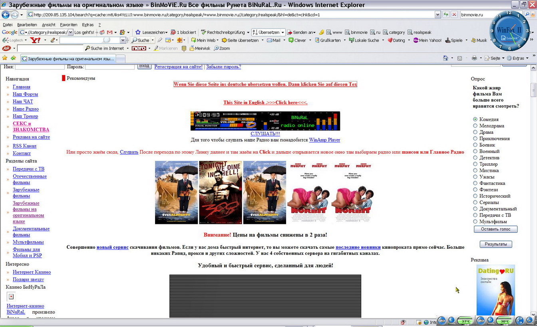Click the BiNuRaL radio online banner
This screenshot has height=327, width=537.
[265, 121]
